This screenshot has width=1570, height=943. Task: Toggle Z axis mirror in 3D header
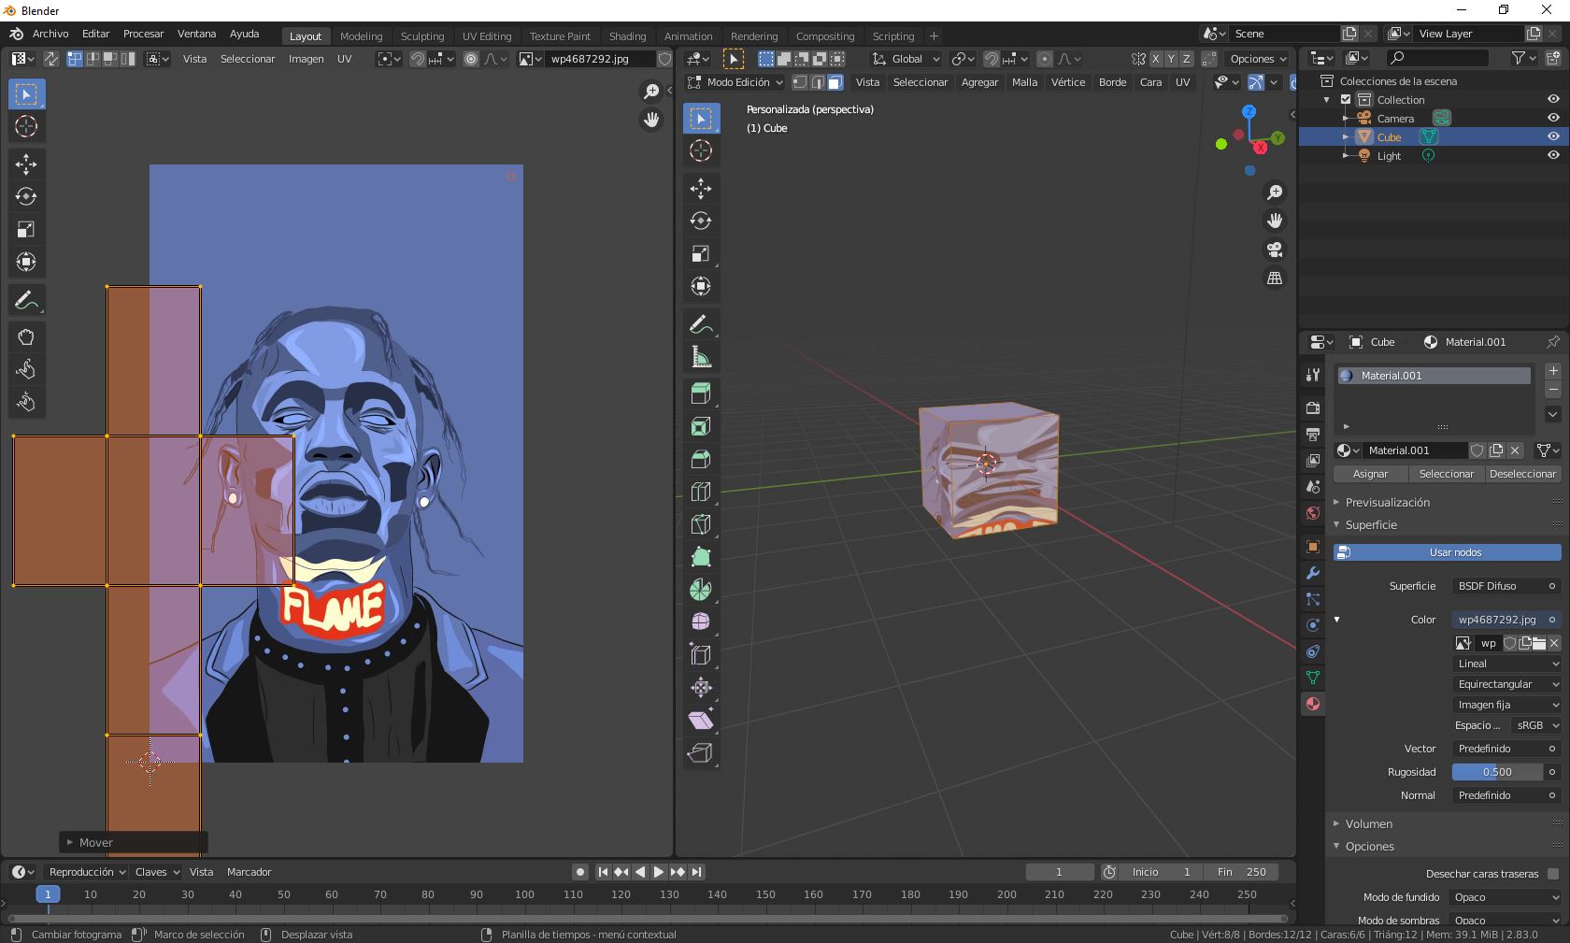tap(1187, 59)
